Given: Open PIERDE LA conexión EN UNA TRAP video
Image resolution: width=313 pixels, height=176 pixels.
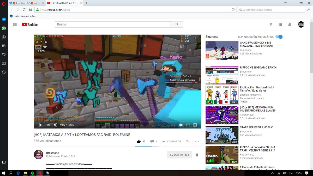Looking at the screenshot, I should [258, 149].
